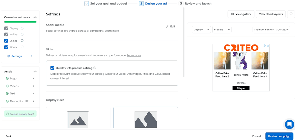The height and width of the screenshot is (140, 295).
Task: Click the AdChoices icon on the ad preview
Action: tap(265, 46)
